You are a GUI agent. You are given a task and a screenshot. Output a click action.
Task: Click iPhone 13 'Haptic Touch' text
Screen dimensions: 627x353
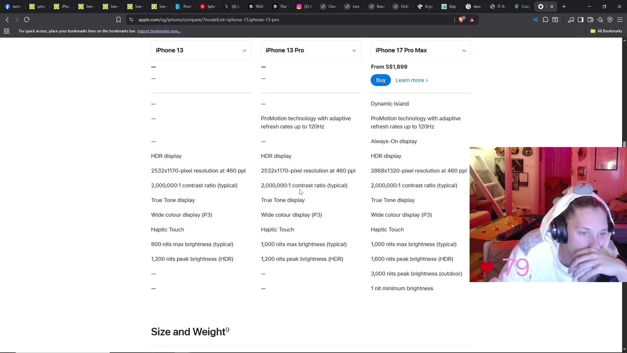point(168,229)
